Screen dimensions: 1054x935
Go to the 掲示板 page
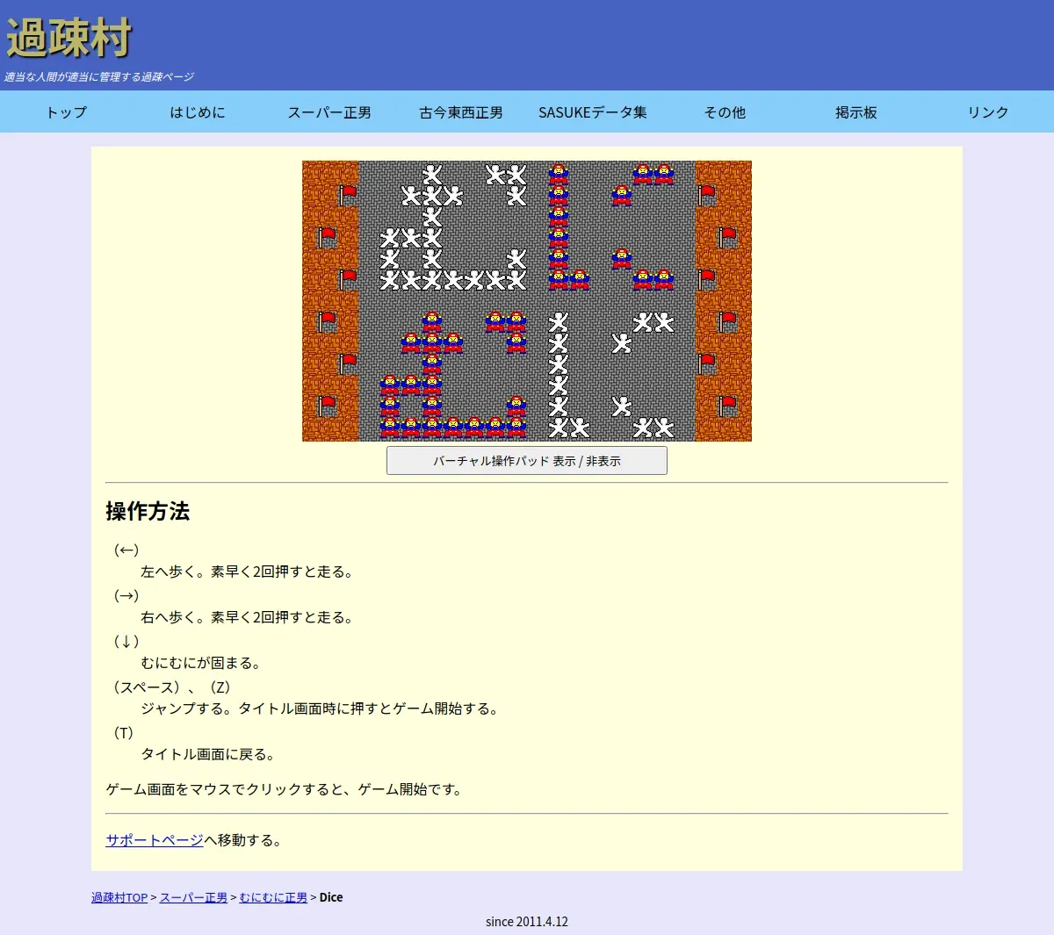(x=856, y=112)
